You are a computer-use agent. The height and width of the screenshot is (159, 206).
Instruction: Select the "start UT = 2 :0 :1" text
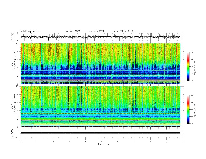pyautogui.click(x=126, y=31)
